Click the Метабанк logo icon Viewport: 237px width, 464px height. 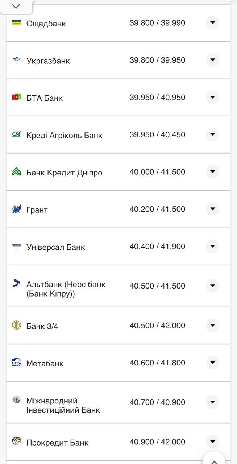tap(16, 362)
